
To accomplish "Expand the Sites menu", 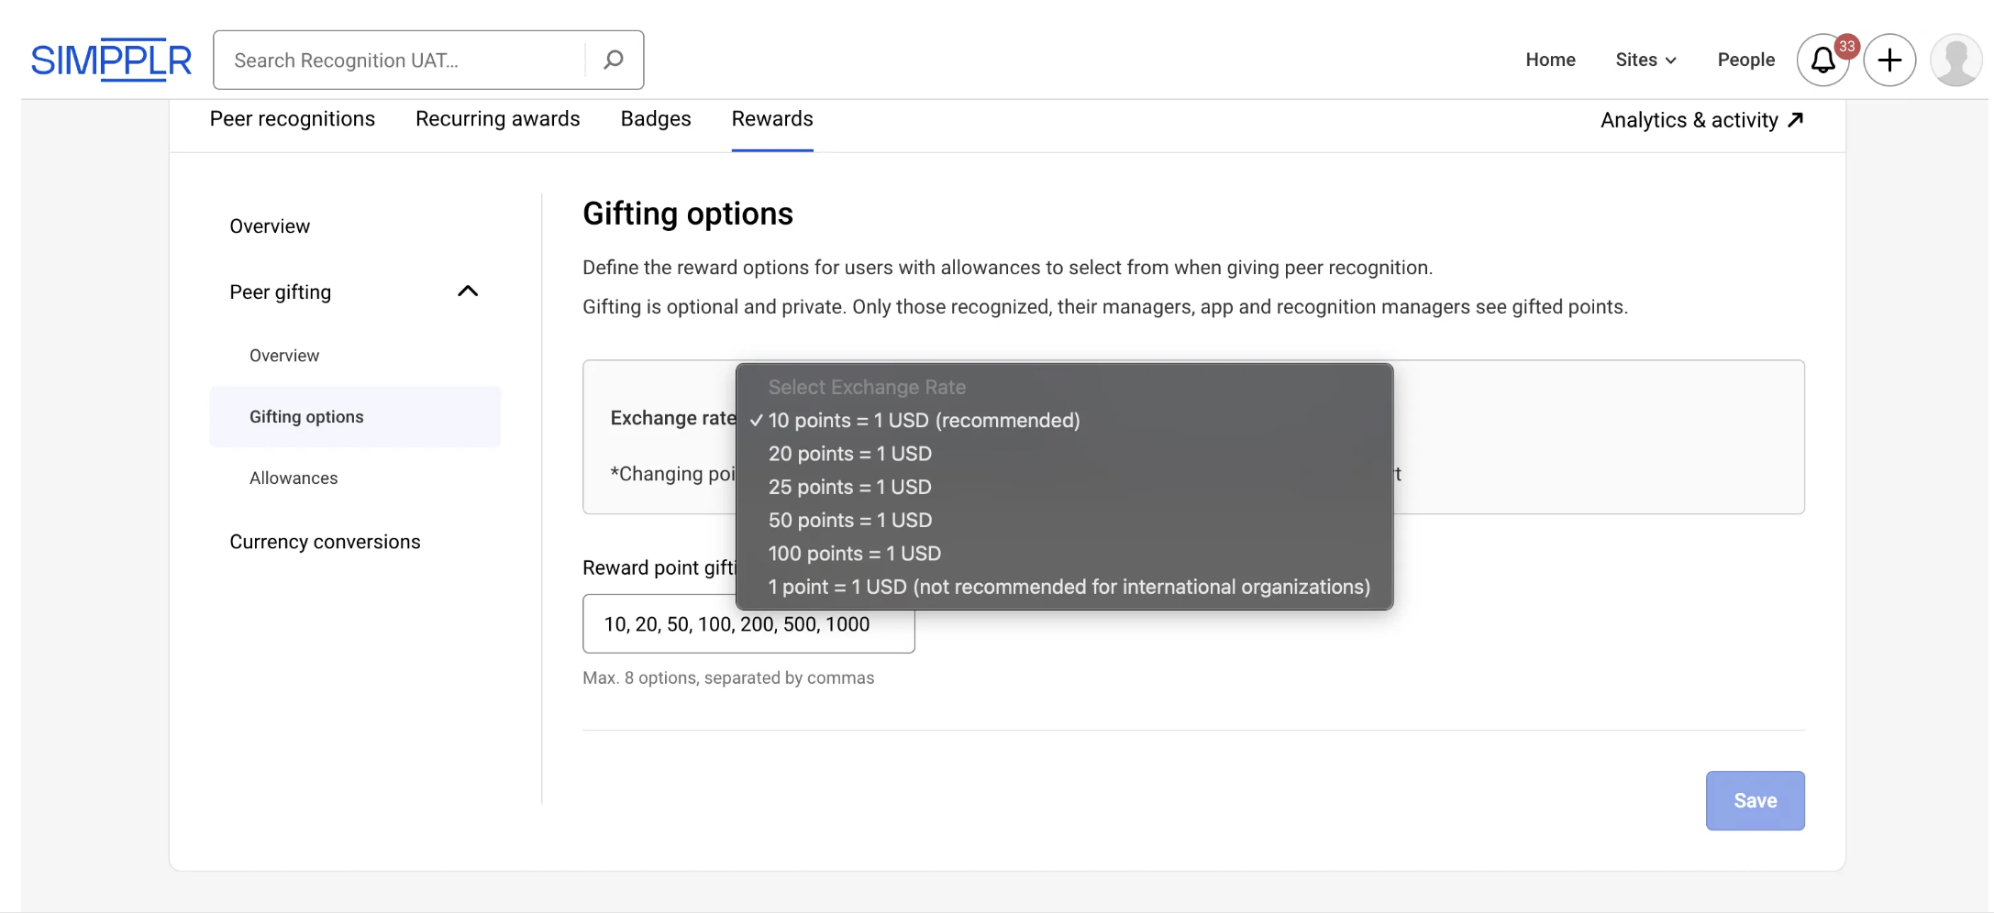I will 1645,60.
